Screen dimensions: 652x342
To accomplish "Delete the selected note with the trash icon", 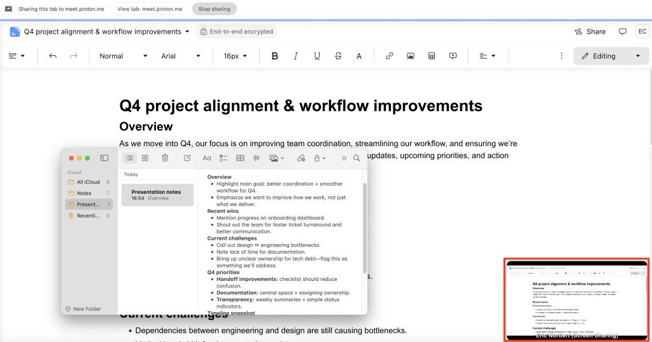I will 165,158.
